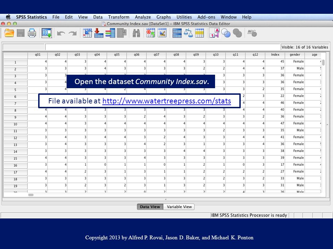
Task: Select the gender column header
Action: tap(295, 55)
